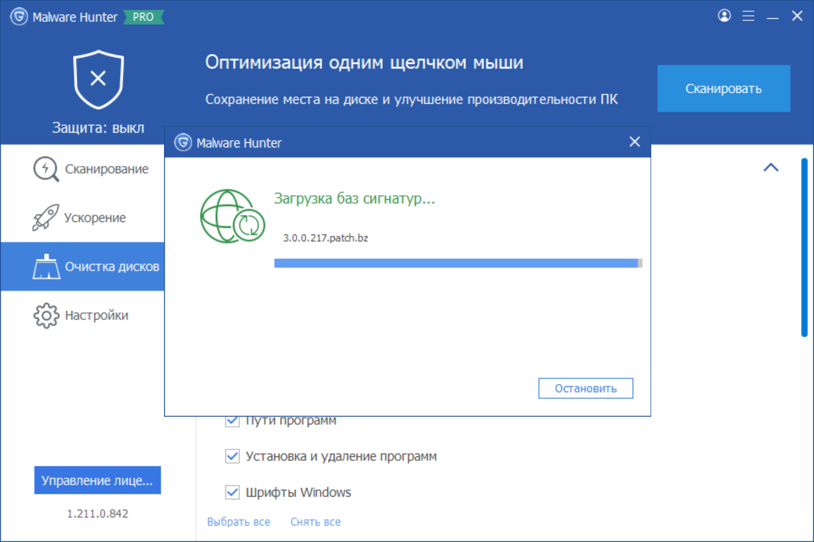Click the Сканирование magnifier icon
The image size is (814, 542).
[x=46, y=169]
